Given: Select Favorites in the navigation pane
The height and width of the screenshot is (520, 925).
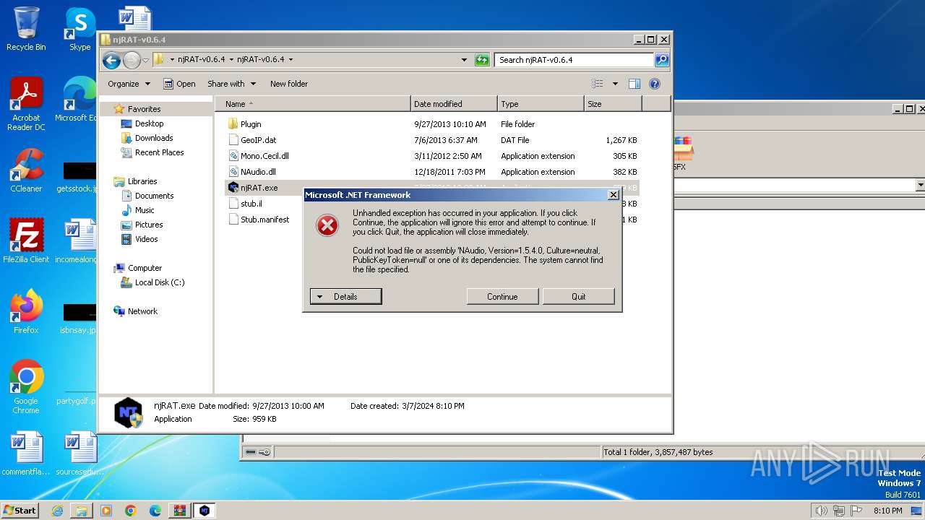Looking at the screenshot, I should click(144, 109).
